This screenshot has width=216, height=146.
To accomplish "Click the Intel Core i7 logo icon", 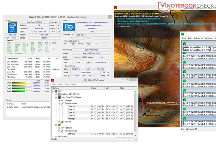I will [x=12, y=27].
